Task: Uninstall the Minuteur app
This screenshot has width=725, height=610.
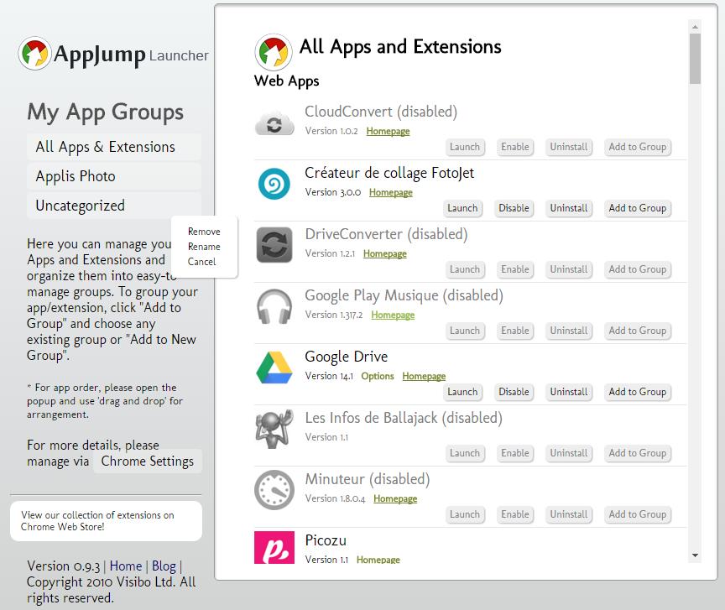Action: pyautogui.click(x=569, y=514)
